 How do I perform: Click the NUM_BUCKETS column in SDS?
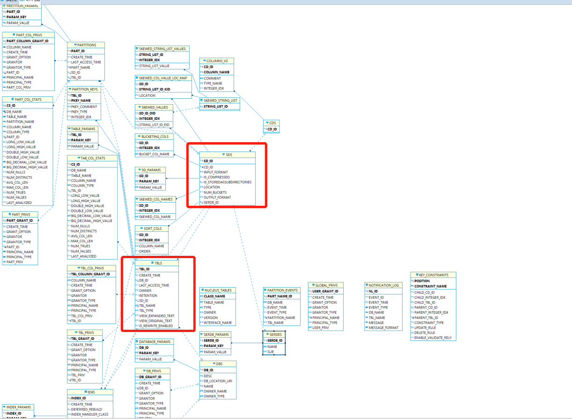tap(215, 192)
